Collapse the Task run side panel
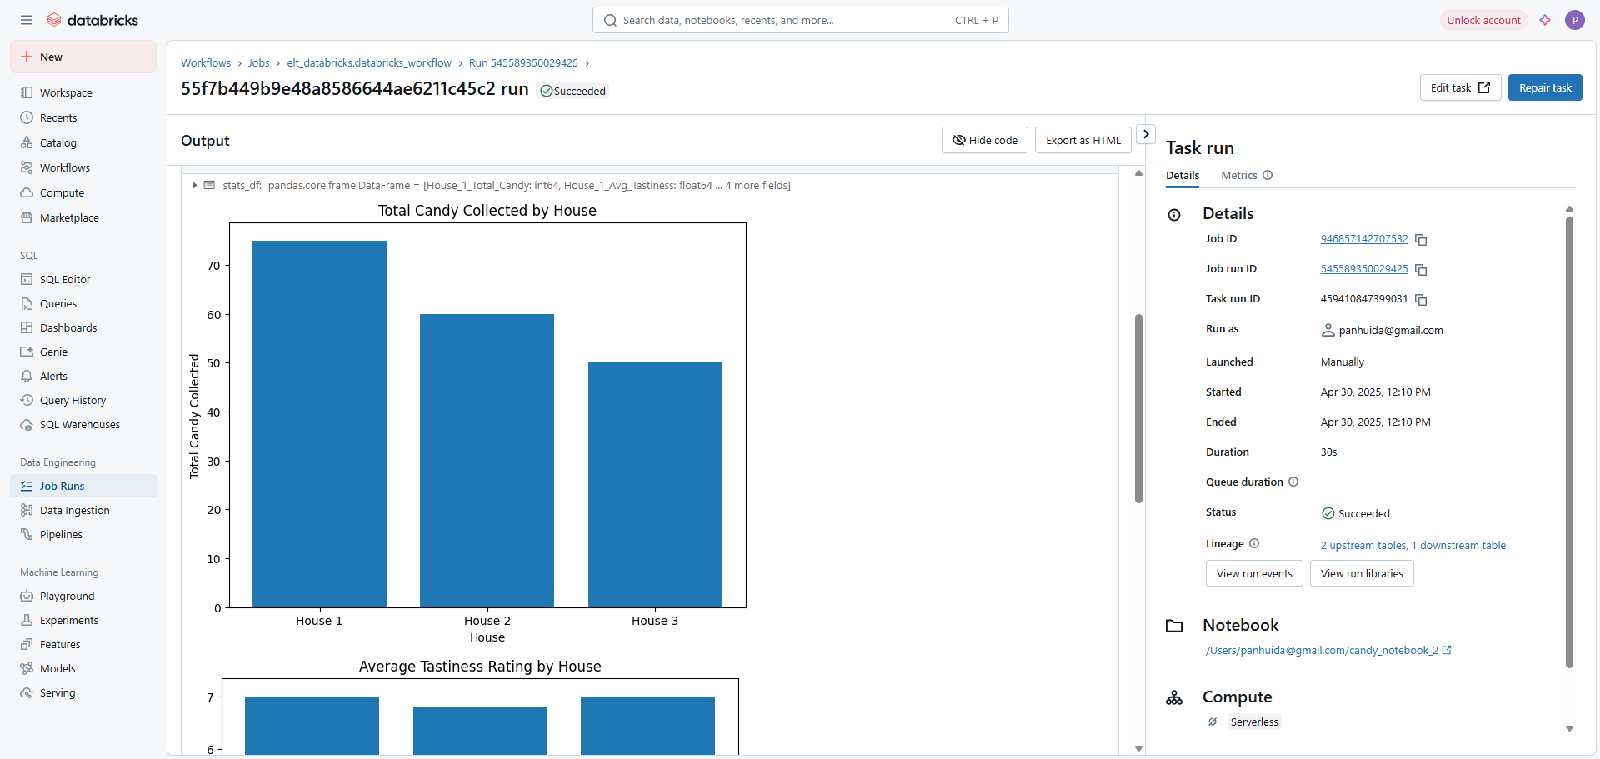The height and width of the screenshot is (759, 1600). pos(1146,133)
